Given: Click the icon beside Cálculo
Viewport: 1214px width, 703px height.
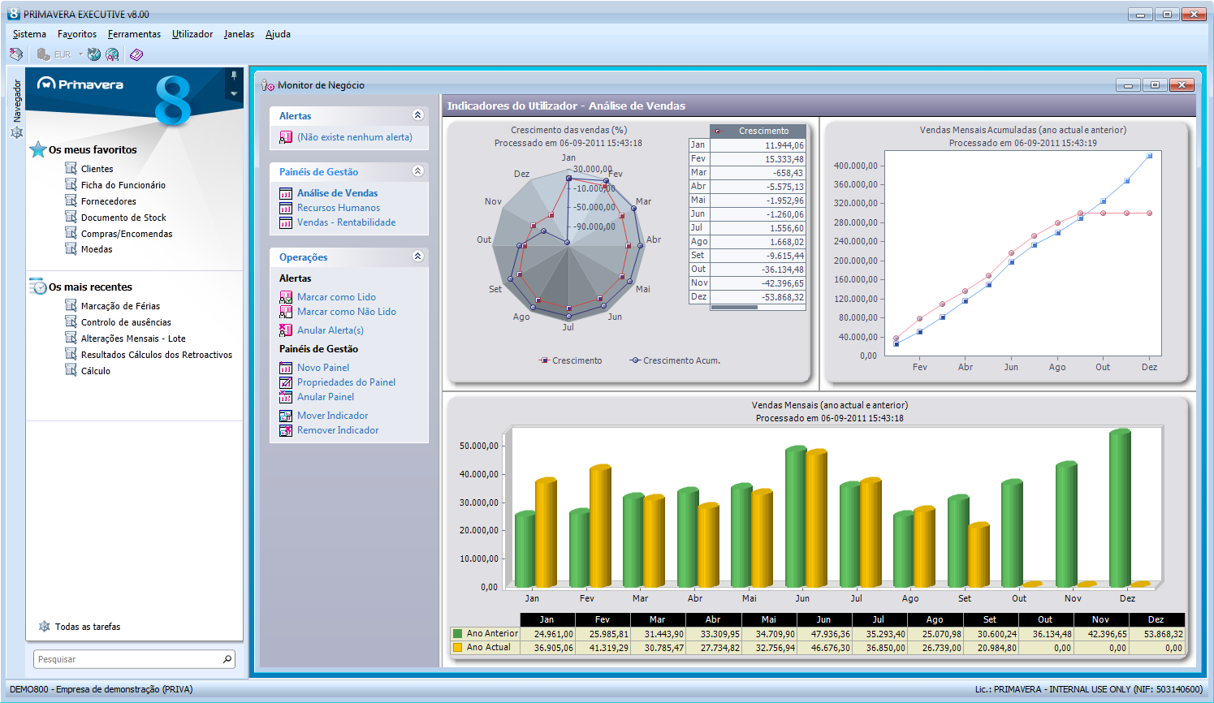Looking at the screenshot, I should pos(71,370).
